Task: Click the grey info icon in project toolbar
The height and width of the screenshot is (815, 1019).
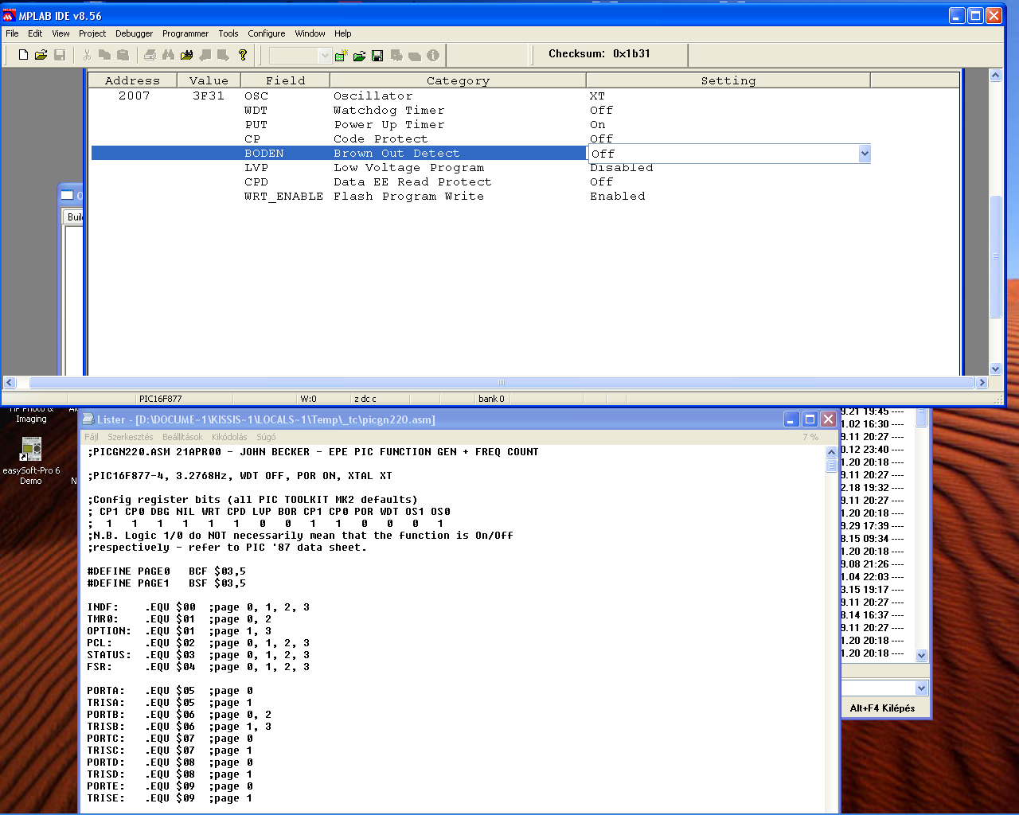Action: (x=433, y=56)
